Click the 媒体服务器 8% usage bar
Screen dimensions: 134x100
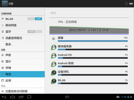(x=93, y=49)
